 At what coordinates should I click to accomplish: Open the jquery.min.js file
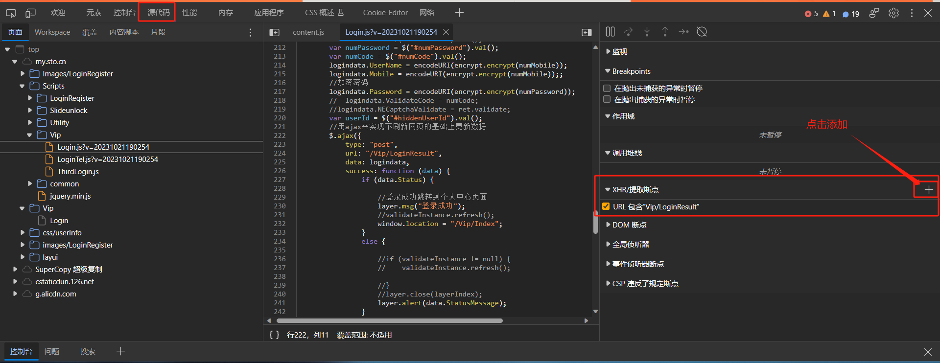click(x=70, y=196)
